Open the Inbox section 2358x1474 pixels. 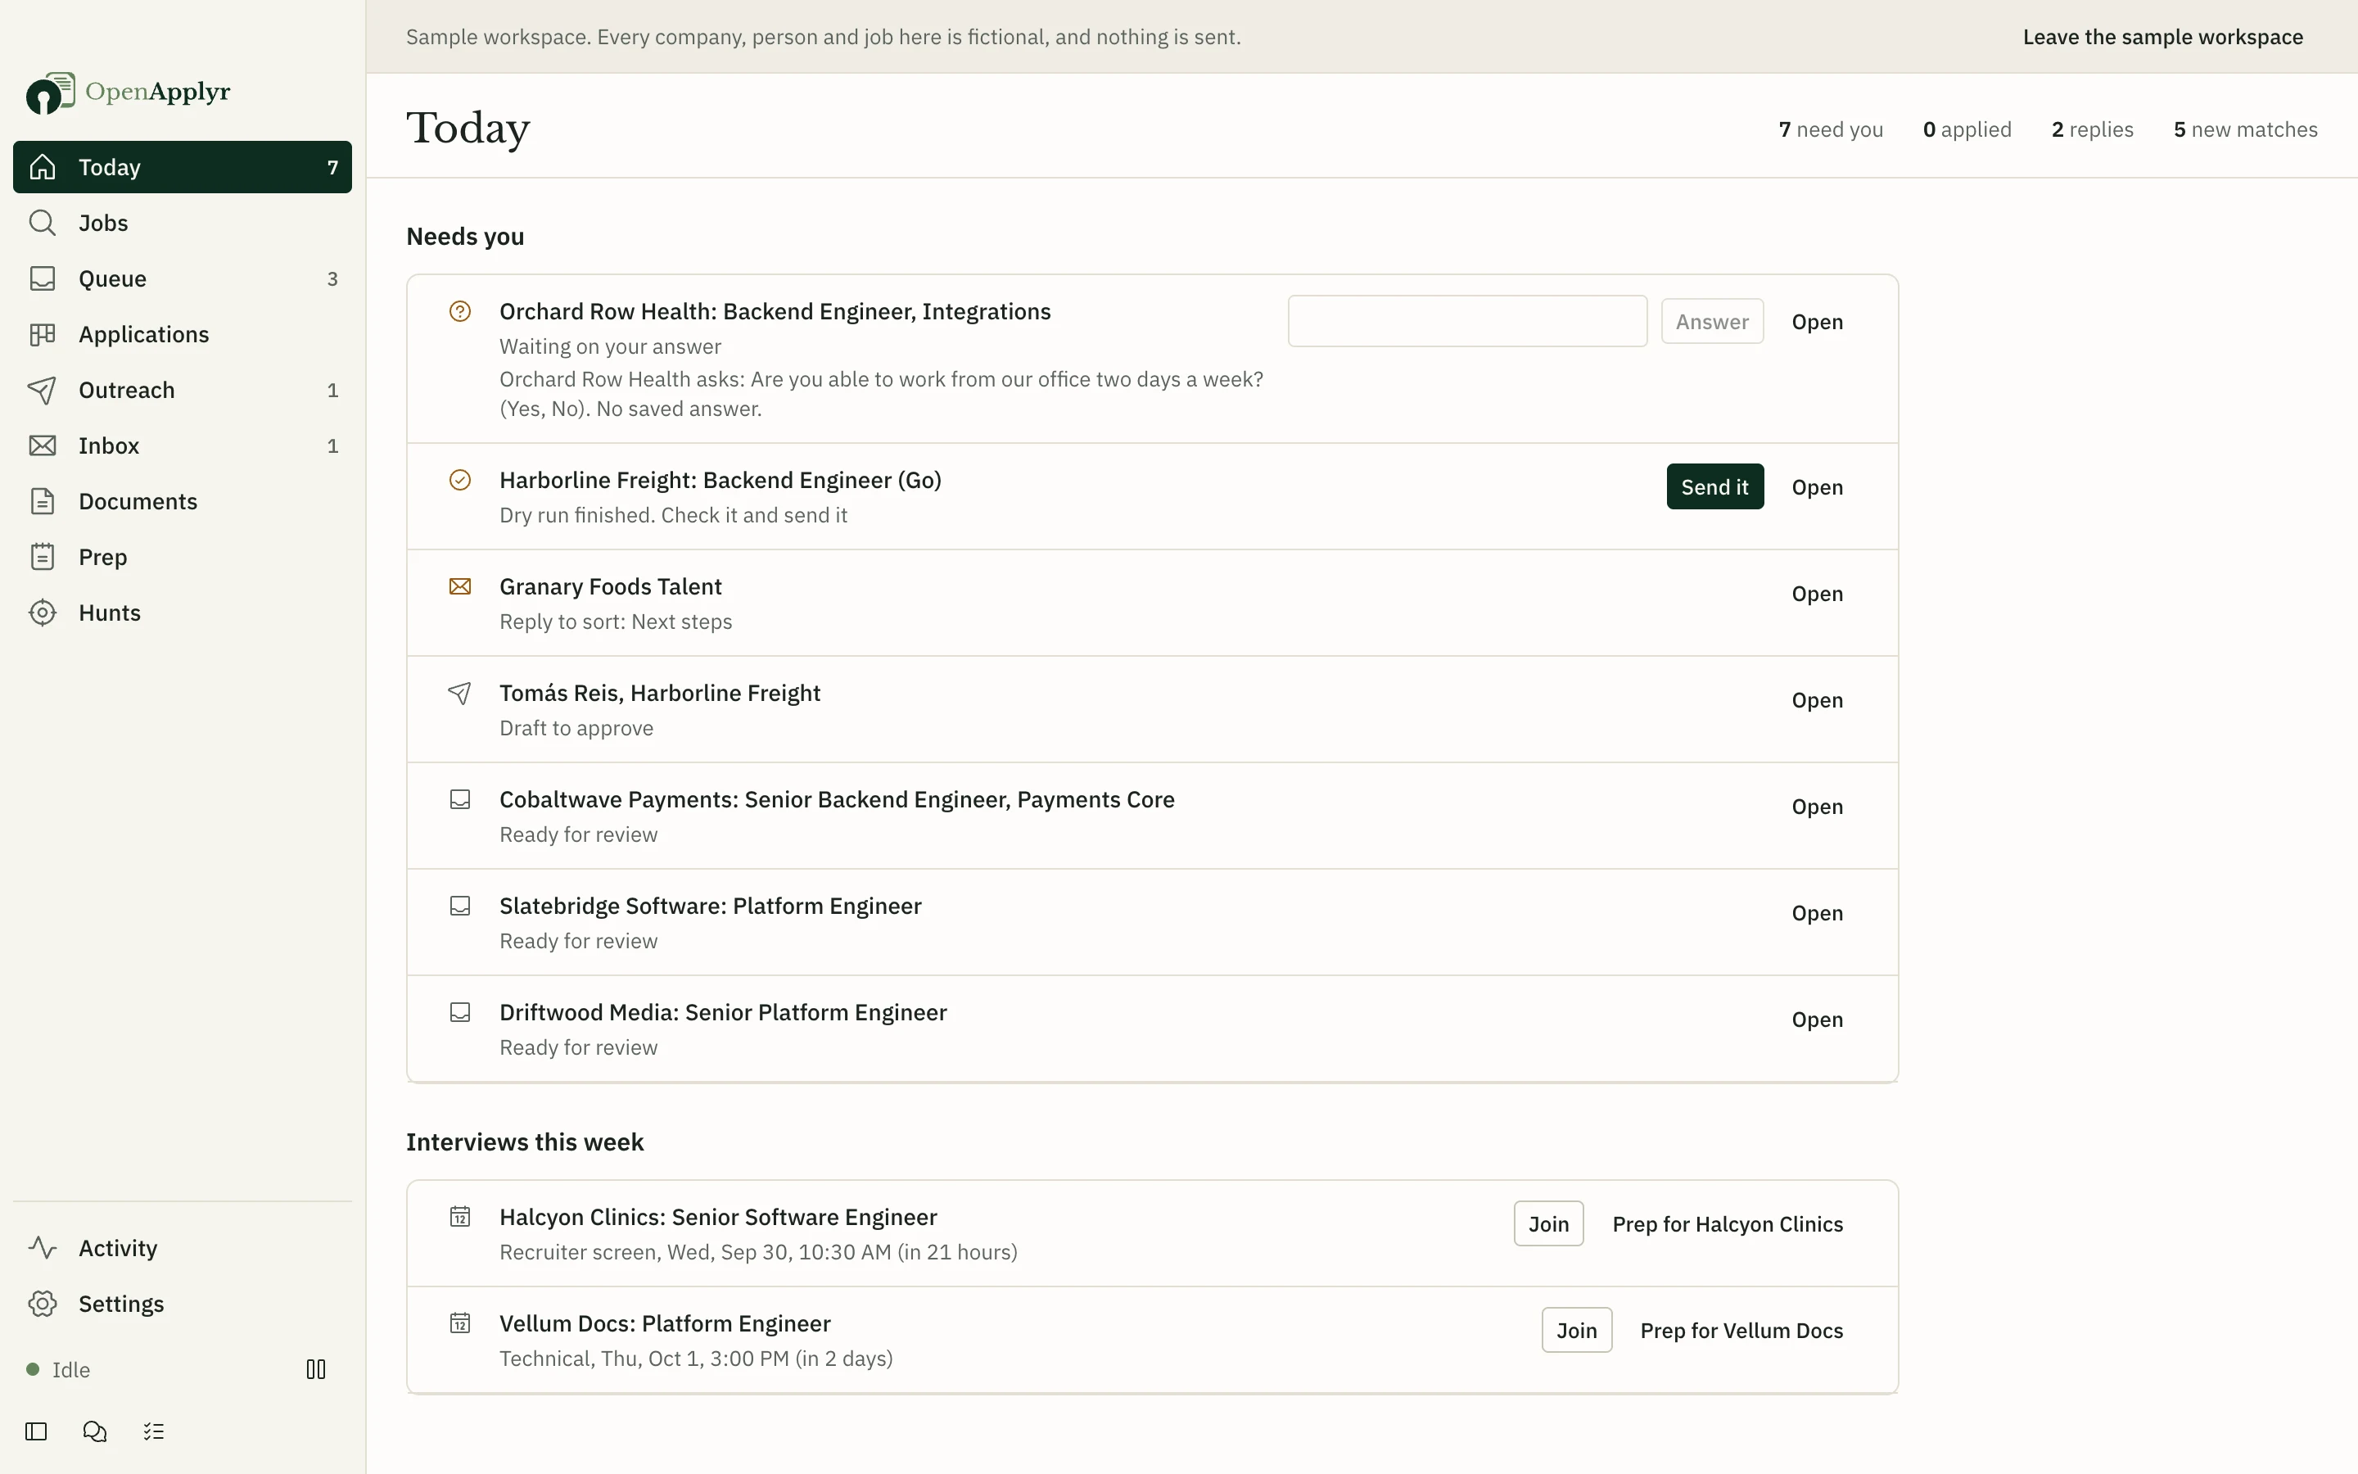pos(183,445)
